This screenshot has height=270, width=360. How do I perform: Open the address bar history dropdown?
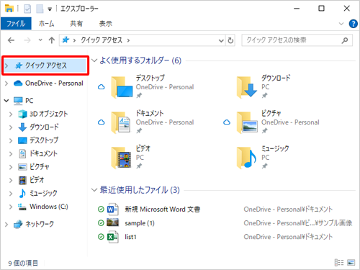point(221,40)
